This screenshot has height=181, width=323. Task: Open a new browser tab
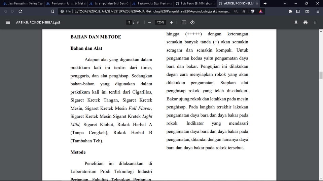(x=265, y=3)
